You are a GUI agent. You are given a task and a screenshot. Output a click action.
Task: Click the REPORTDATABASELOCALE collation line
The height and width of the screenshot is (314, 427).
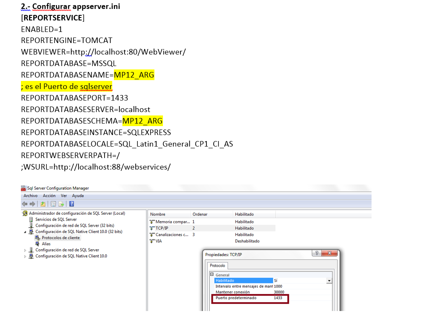coord(127,144)
